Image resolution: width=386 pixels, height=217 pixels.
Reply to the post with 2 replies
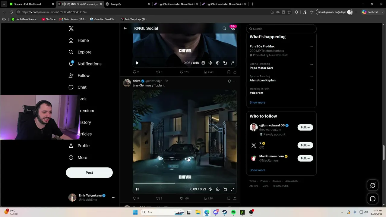pos(136,72)
